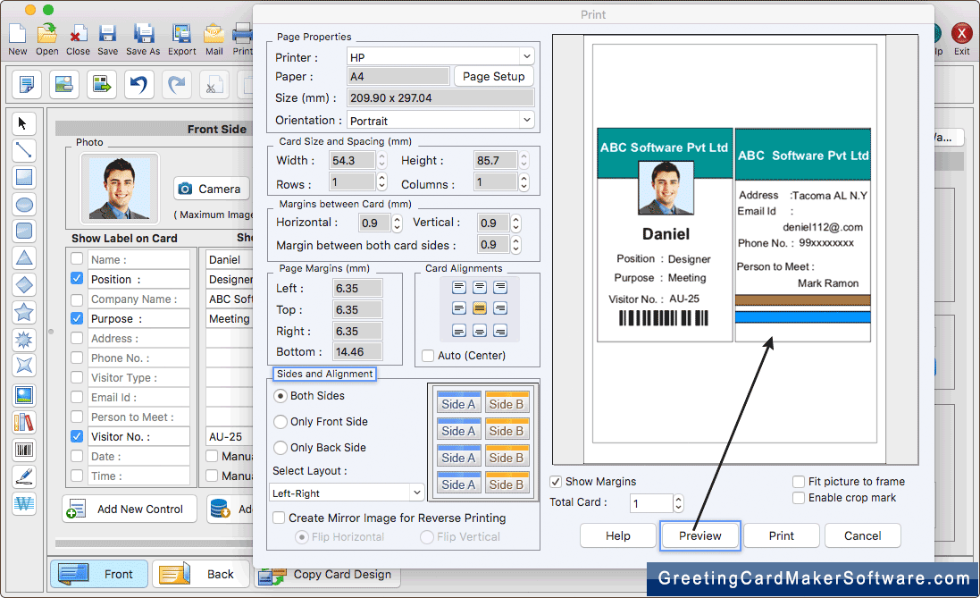Click the New document toolbar icon
The height and width of the screenshot is (598, 980).
[x=18, y=38]
